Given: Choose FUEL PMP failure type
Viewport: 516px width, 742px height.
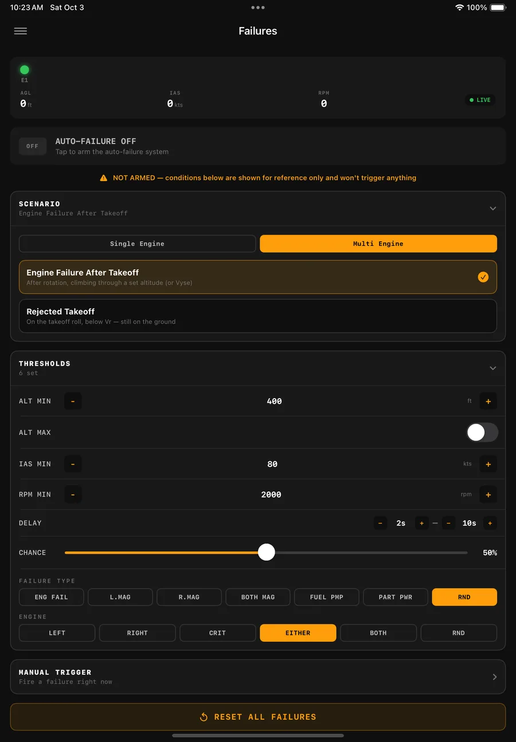Looking at the screenshot, I should [x=327, y=597].
